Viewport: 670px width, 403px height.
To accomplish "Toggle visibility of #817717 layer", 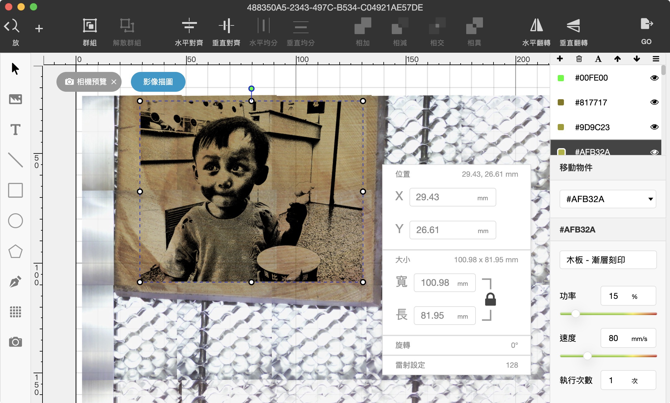I will [x=654, y=102].
